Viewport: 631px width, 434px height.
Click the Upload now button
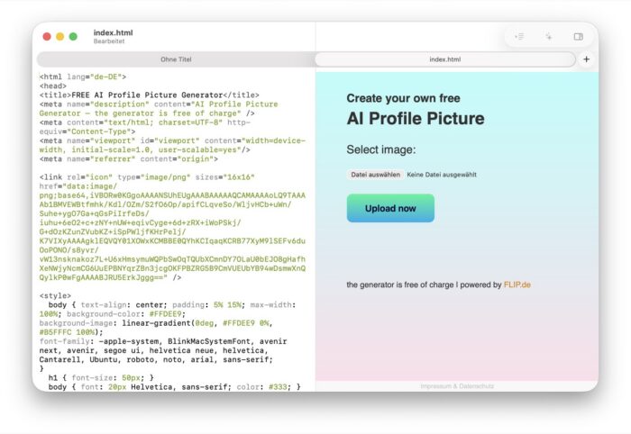coord(390,208)
